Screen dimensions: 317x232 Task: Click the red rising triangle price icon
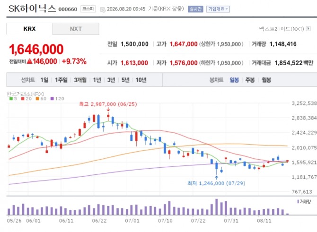29,61
